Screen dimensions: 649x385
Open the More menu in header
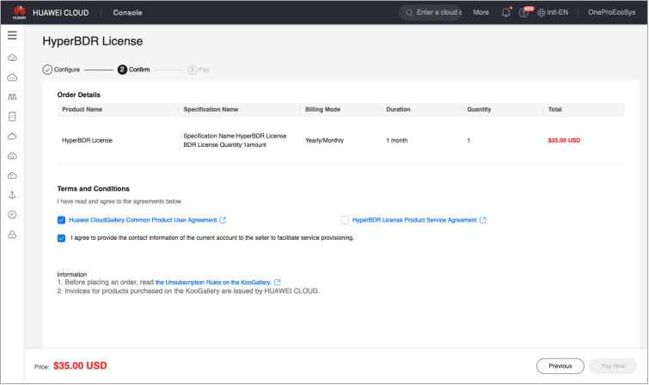point(481,12)
